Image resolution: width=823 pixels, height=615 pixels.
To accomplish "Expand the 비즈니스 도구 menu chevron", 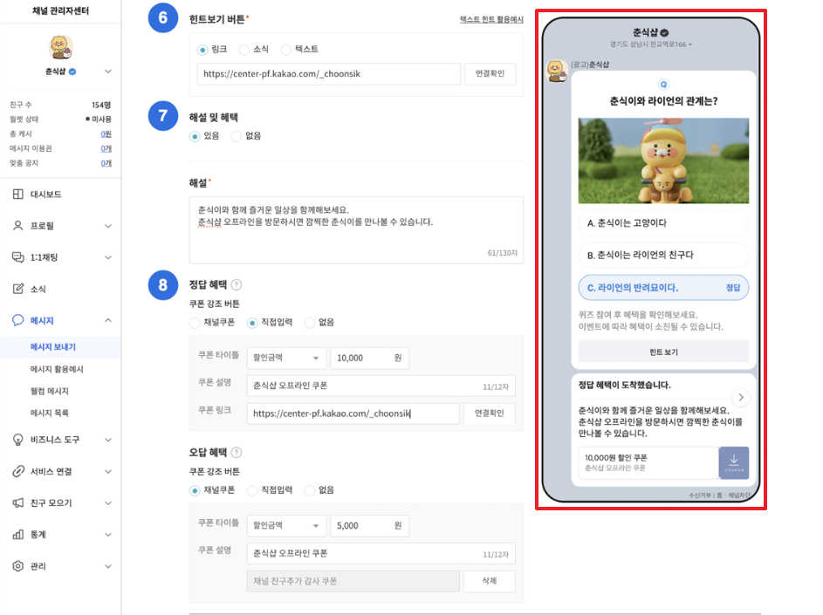I will click(x=108, y=440).
